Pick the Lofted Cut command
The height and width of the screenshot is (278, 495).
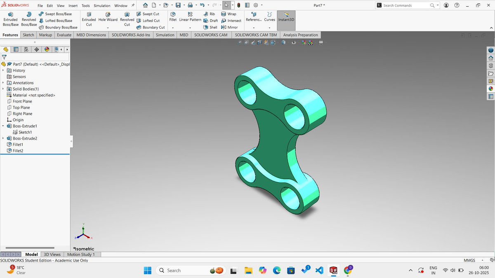click(x=148, y=21)
